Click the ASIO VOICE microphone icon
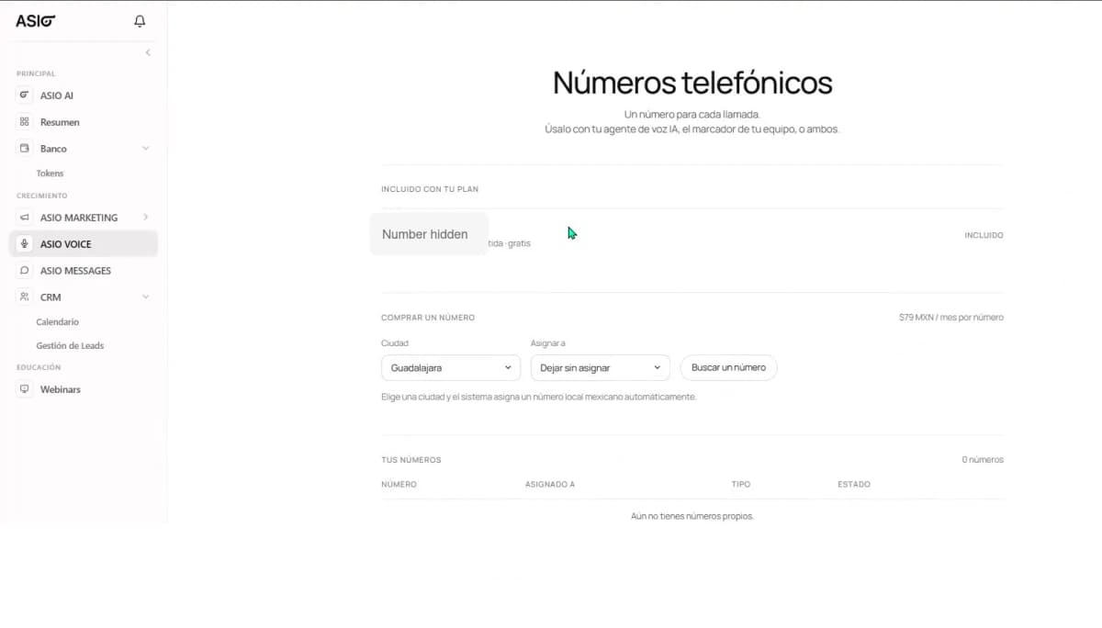Viewport: 1102px width, 628px height. [25, 244]
